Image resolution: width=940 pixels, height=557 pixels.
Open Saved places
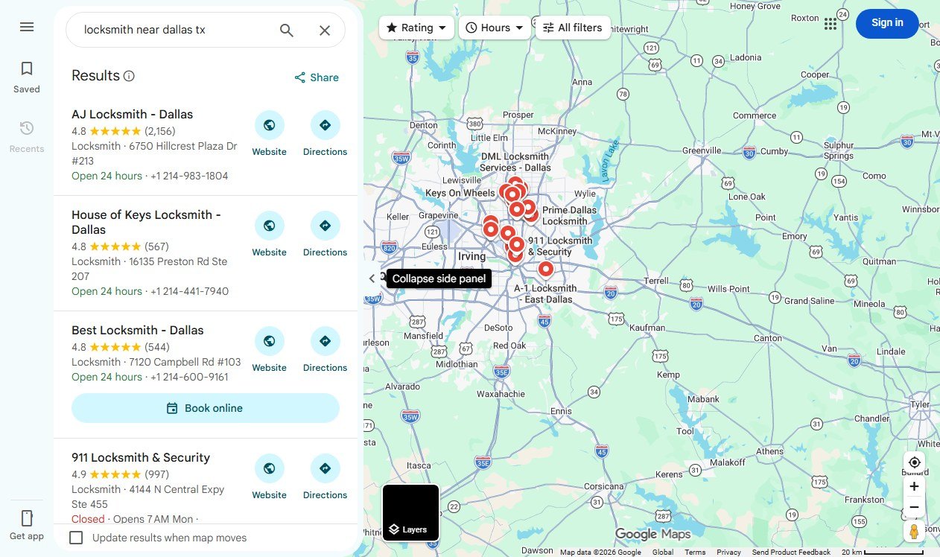27,77
